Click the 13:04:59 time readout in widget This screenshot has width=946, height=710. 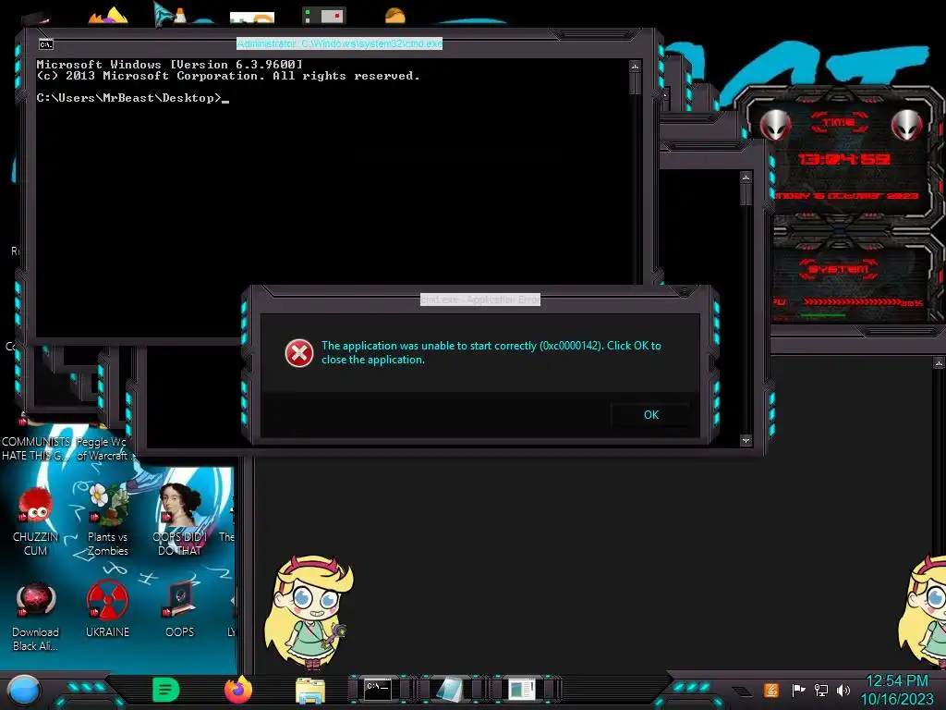click(843, 159)
